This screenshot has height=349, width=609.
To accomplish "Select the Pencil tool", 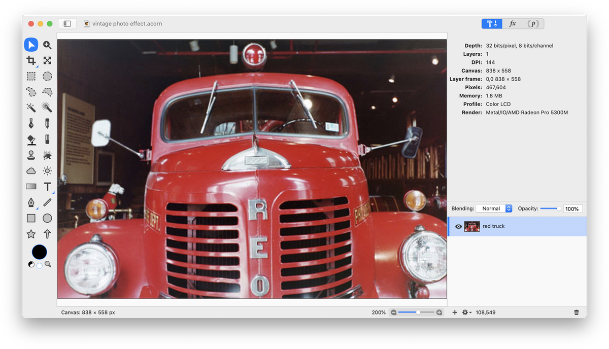I will pyautogui.click(x=47, y=123).
